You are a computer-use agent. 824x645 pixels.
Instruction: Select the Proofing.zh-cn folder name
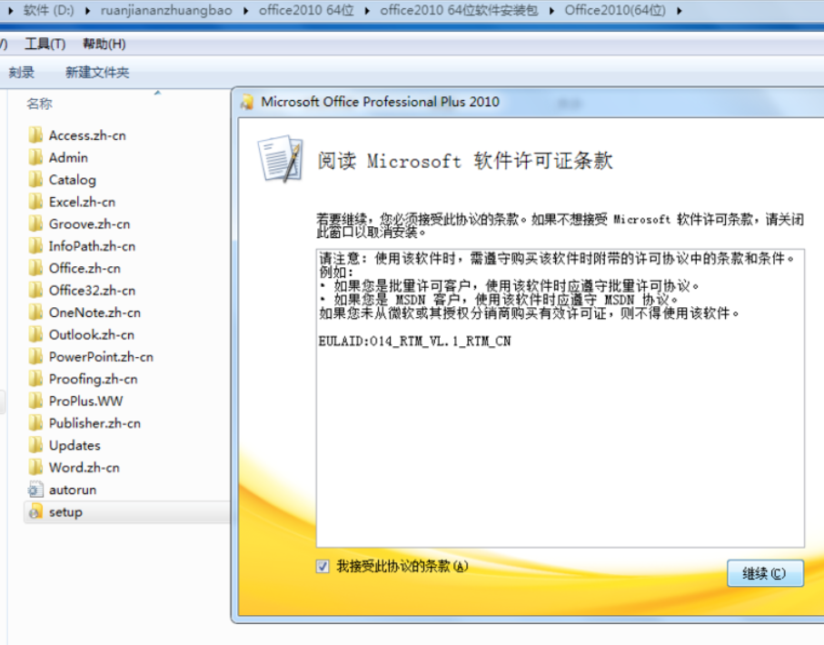click(93, 379)
